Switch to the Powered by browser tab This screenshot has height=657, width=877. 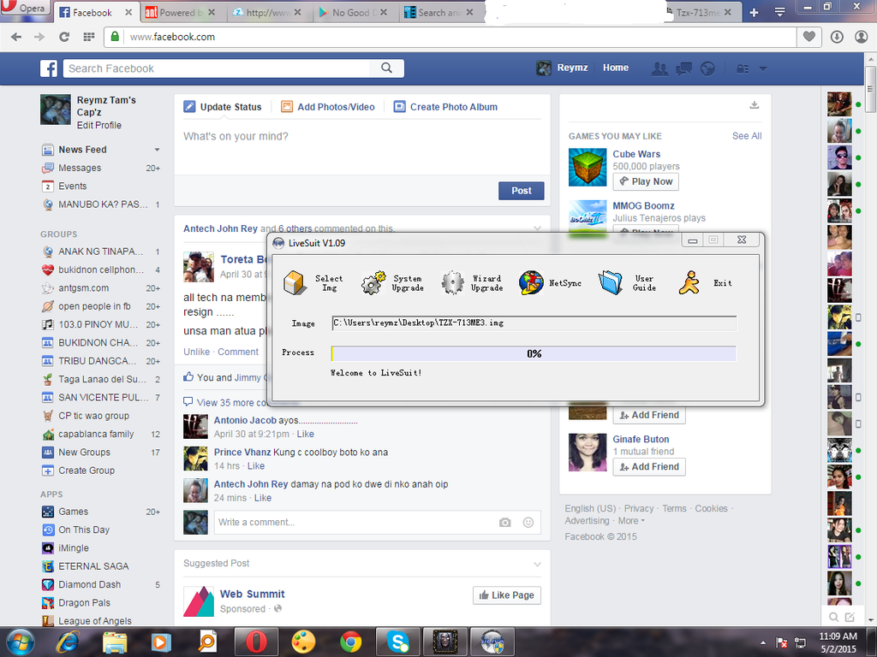tap(180, 12)
